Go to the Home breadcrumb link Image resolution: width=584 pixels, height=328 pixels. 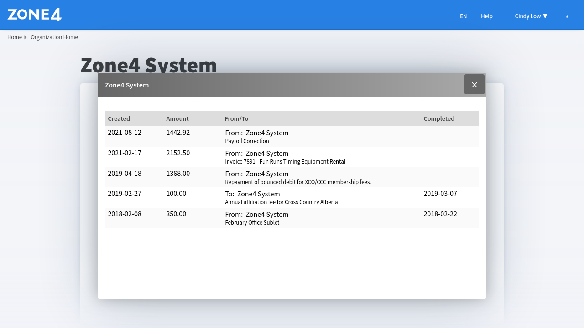pyautogui.click(x=15, y=37)
